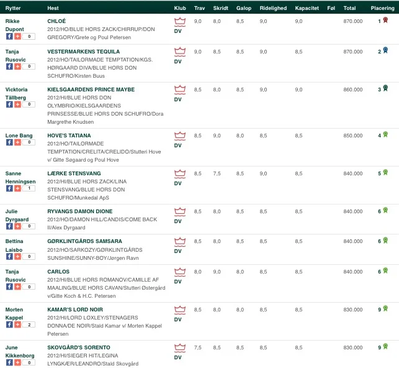Click the plus share icon for June Kikkenborg
The height and width of the screenshot is (368, 399).
coord(17,362)
